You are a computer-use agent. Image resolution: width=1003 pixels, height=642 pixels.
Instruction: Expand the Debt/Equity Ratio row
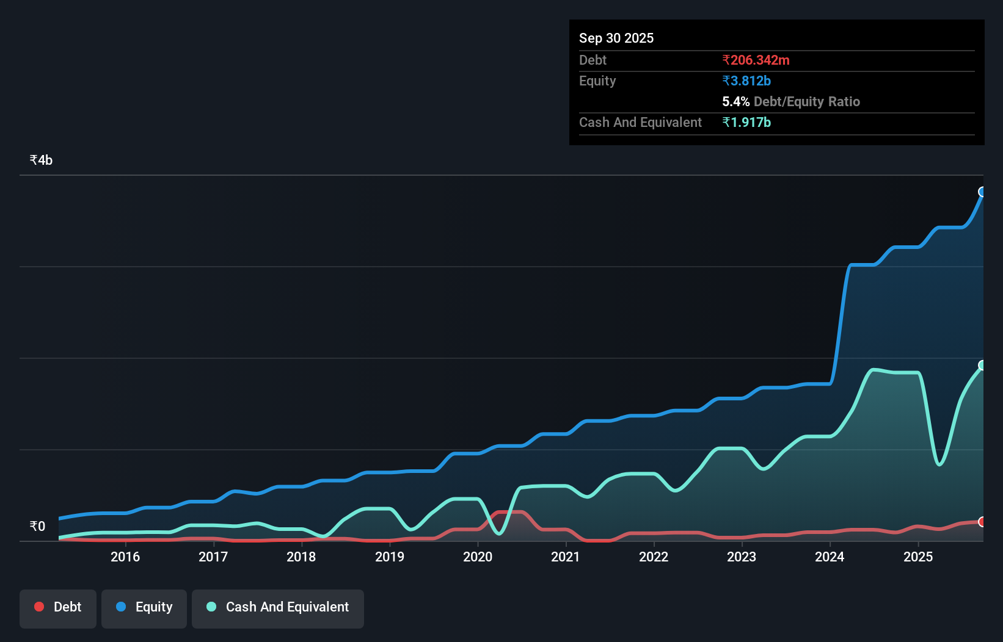pyautogui.click(x=791, y=101)
